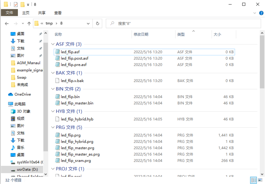Click the search box for folder 8
The width and height of the screenshot is (265, 184).
(183, 23)
